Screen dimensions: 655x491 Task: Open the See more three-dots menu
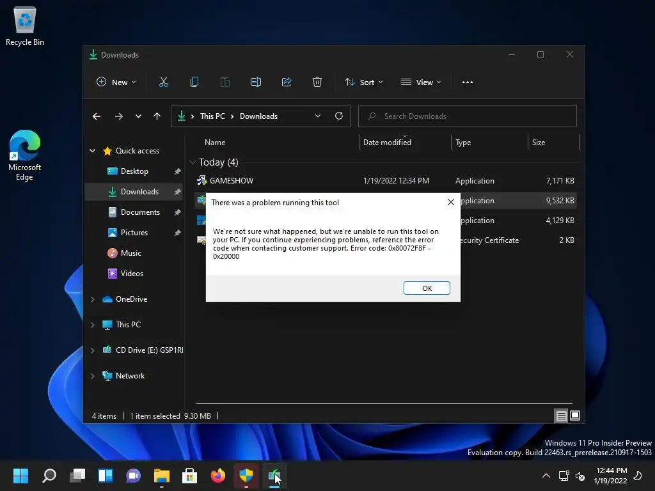[468, 82]
